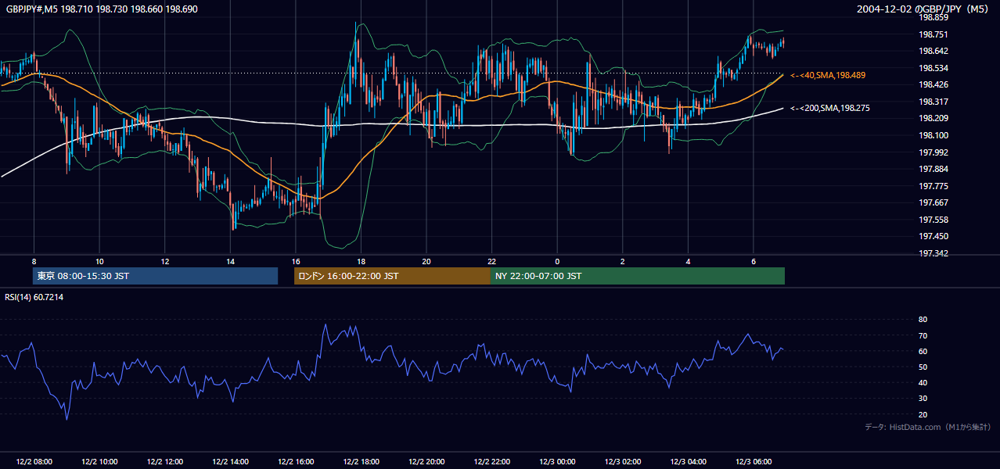Select the 200 SMA 198.275 label
Image resolution: width=1000 pixels, height=469 pixels.
pos(830,108)
